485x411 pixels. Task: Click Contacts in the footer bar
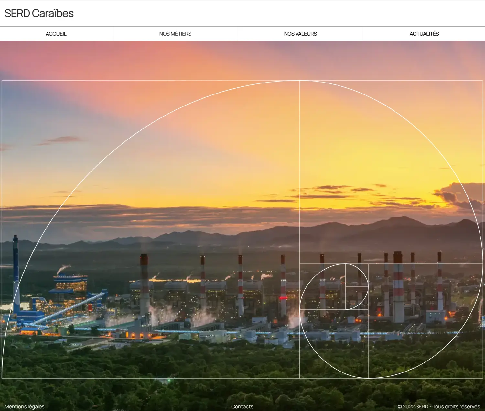pos(242,406)
